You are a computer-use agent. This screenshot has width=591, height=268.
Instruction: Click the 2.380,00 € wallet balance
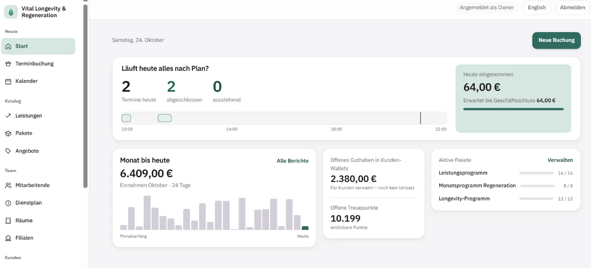tap(354, 179)
